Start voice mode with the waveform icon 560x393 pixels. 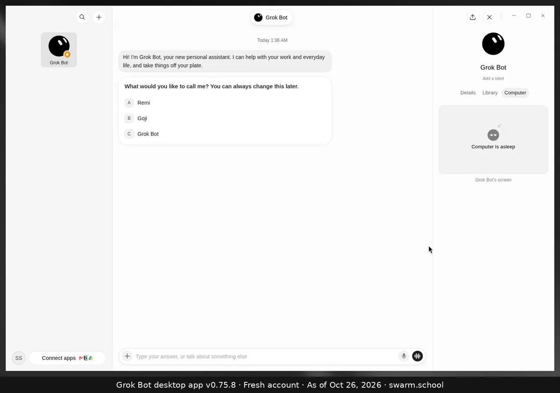[x=418, y=356]
